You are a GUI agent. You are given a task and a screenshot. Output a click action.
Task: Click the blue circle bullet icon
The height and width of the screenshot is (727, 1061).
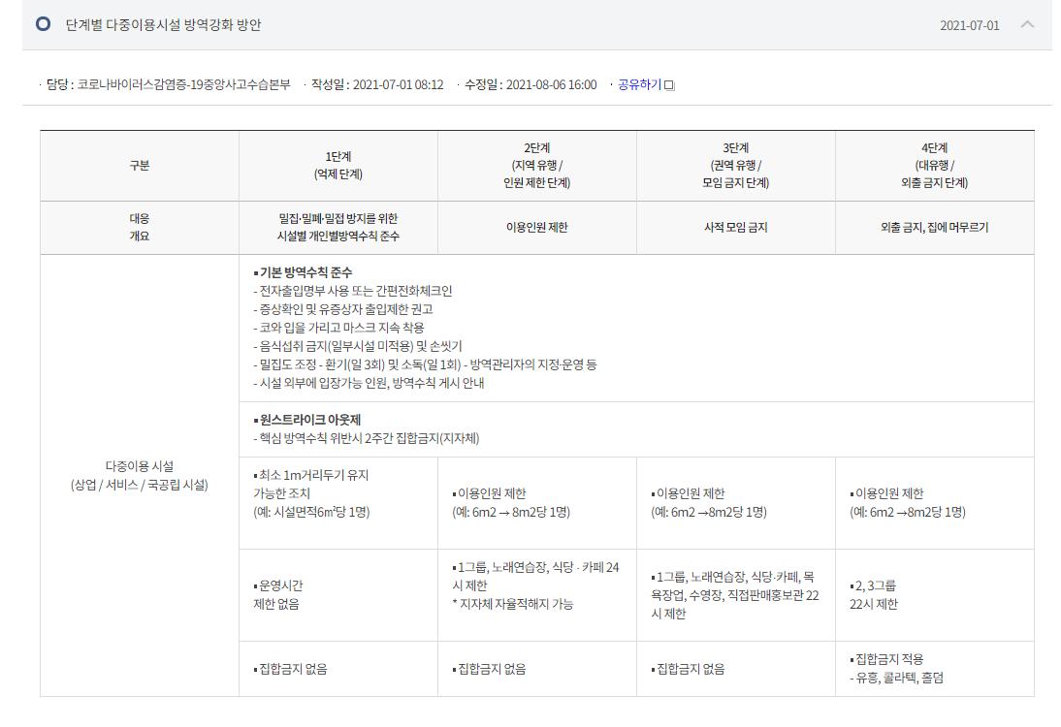click(44, 24)
